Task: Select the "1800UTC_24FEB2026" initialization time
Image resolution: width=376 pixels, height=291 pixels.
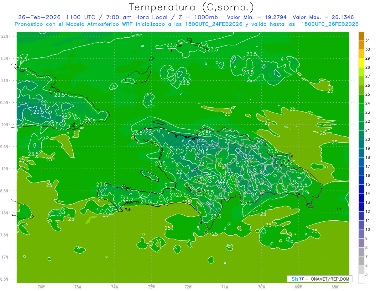Action: (214, 24)
